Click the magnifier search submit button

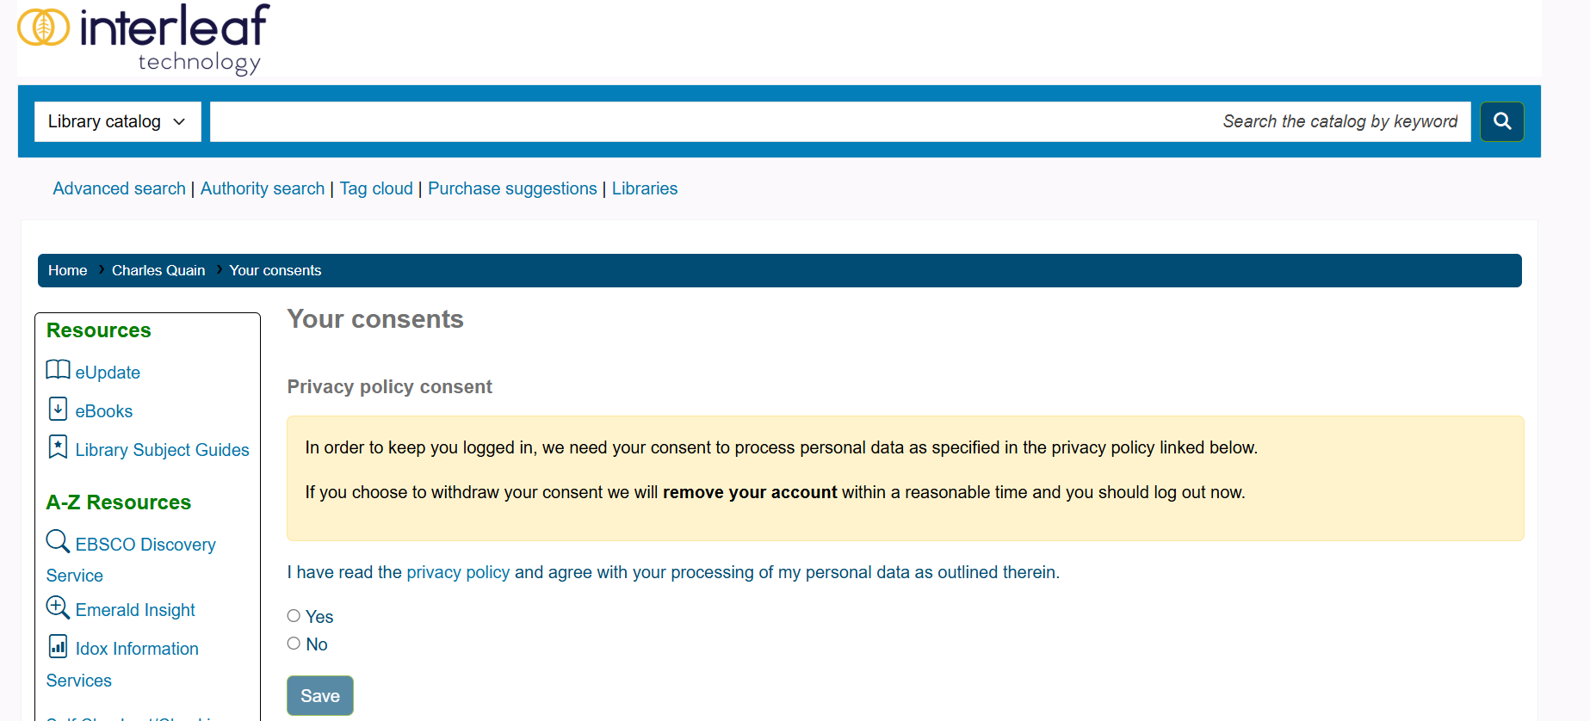(1501, 121)
